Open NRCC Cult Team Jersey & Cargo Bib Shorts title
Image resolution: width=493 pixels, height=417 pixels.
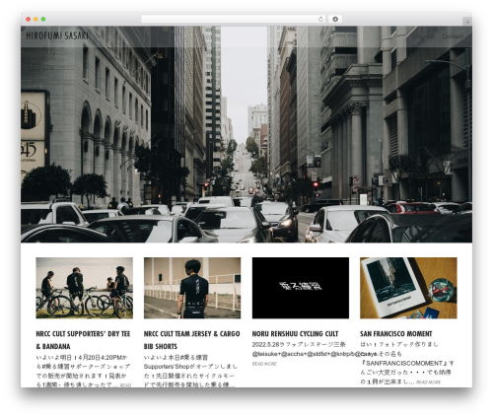coord(192,340)
